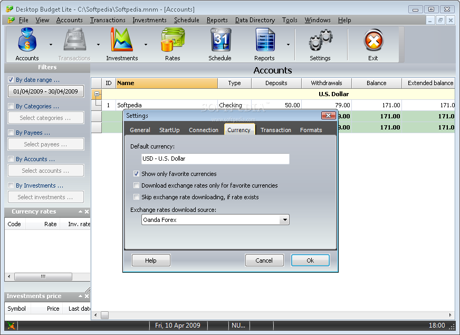Collapse the U.S. Dollar group row
Screen dimensions: 460x335
96,95
